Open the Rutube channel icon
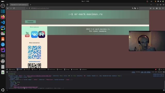This screenshot has width=165, height=93. 42,34
